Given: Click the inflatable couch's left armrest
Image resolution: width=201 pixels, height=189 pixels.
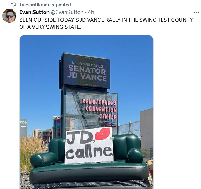Looking at the screenshot, I should [43, 159].
